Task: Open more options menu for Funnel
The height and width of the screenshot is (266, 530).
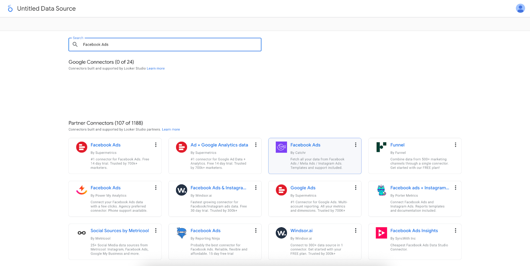Action: tap(455, 145)
